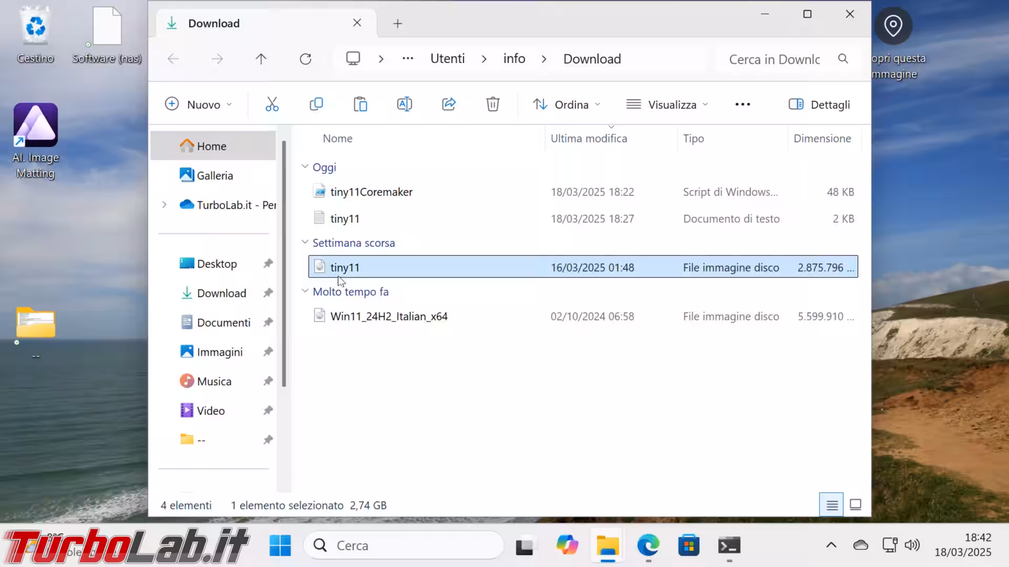Image resolution: width=1009 pixels, height=567 pixels.
Task: Click the Copy icon in toolbar
Action: coord(316,104)
